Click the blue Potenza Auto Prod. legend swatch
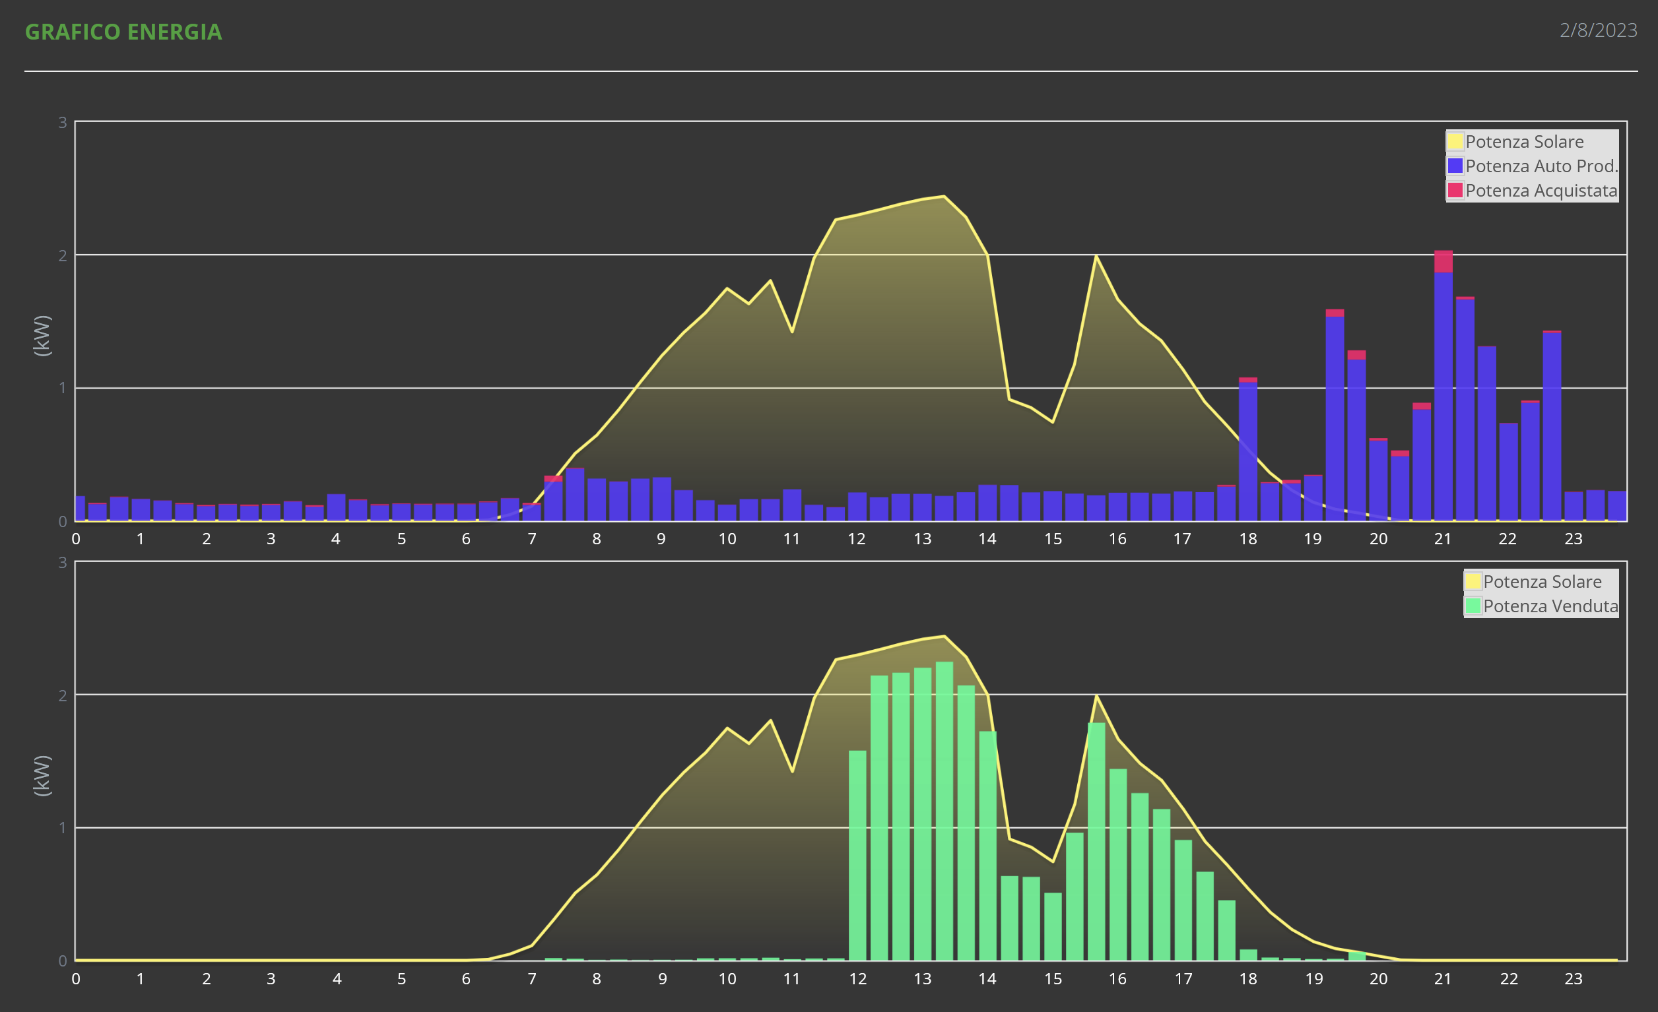Image resolution: width=1658 pixels, height=1012 pixels. pos(1455,166)
